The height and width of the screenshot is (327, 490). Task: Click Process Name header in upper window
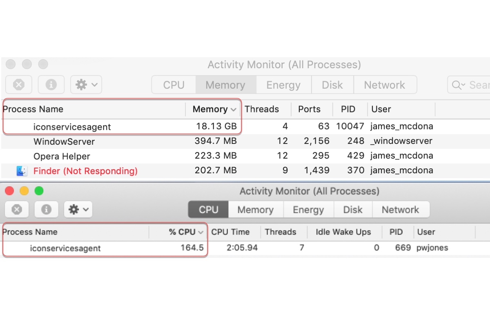pyautogui.click(x=33, y=109)
